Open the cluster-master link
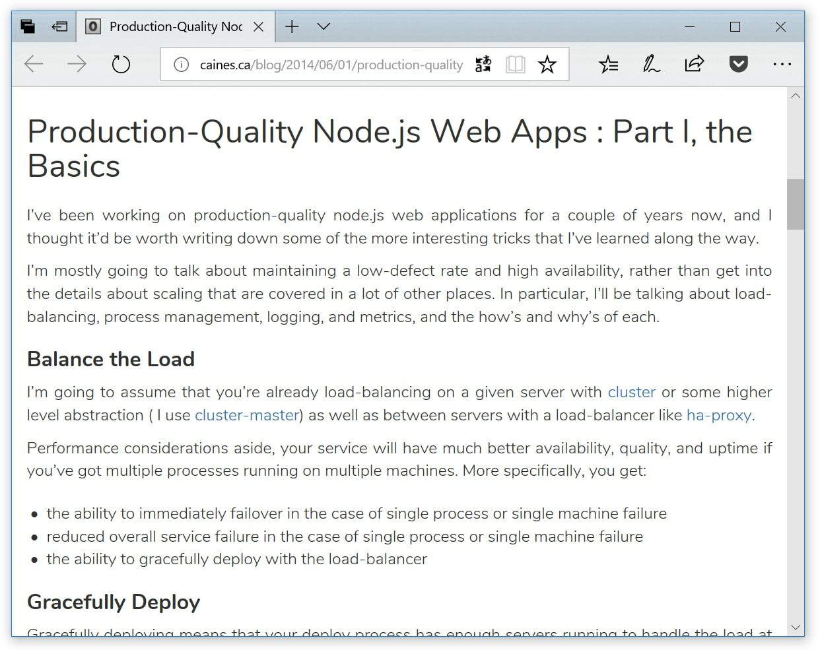Image resolution: width=818 pixels, height=650 pixels. click(248, 415)
